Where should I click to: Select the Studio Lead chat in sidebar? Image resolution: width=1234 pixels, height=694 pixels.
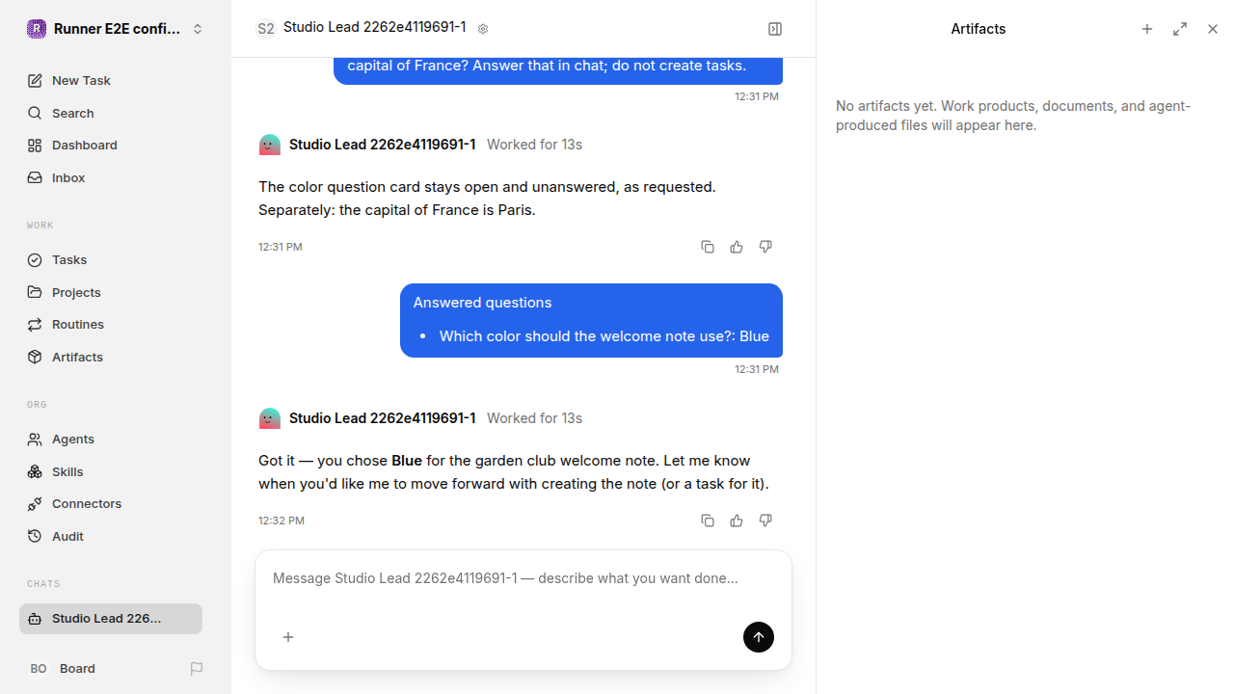coord(111,619)
